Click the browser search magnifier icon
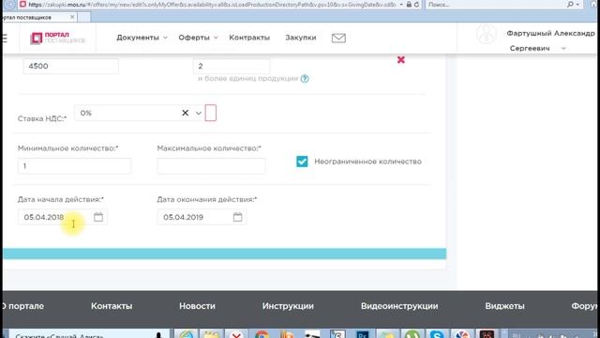The height and width of the screenshot is (338, 600). pos(570,5)
